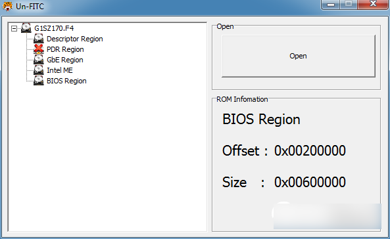The image size is (390, 239).
Task: Click the Intel ME drive icon
Action: pyautogui.click(x=39, y=70)
